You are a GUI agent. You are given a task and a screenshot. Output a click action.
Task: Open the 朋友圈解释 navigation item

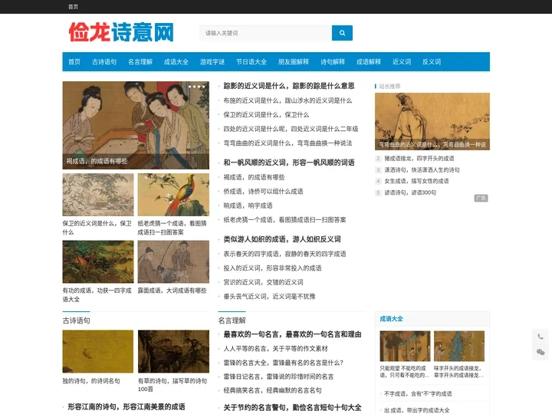click(x=294, y=62)
